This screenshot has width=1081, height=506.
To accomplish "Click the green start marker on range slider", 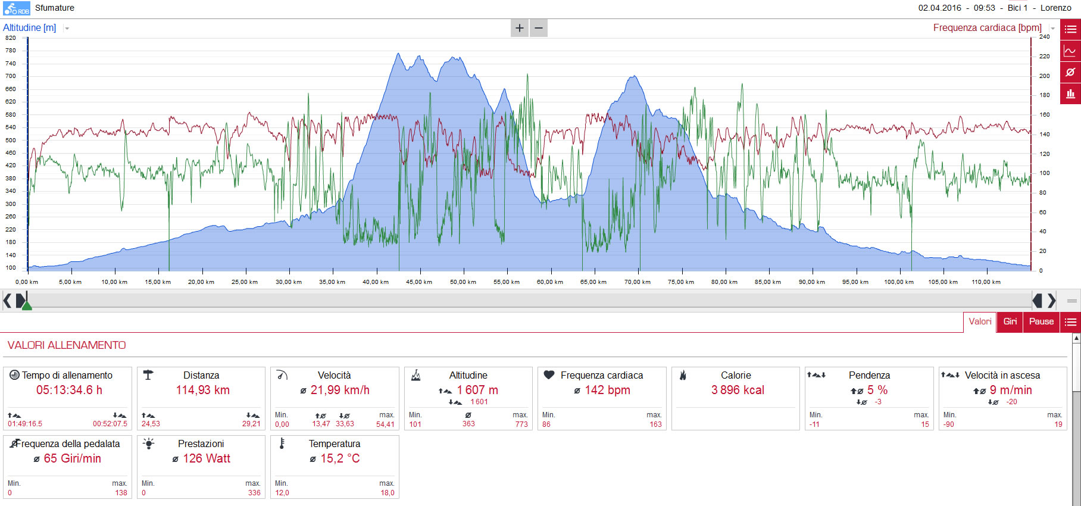I will pos(27,305).
